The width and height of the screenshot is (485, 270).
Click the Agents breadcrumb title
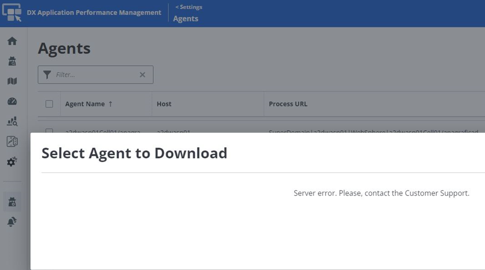coord(186,19)
